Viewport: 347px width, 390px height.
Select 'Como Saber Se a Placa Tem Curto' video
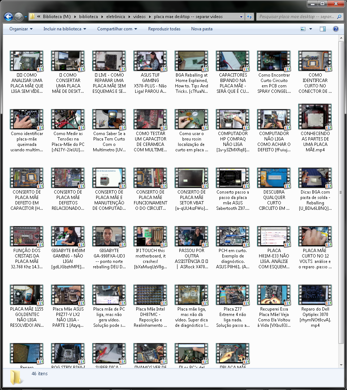[x=109, y=131]
